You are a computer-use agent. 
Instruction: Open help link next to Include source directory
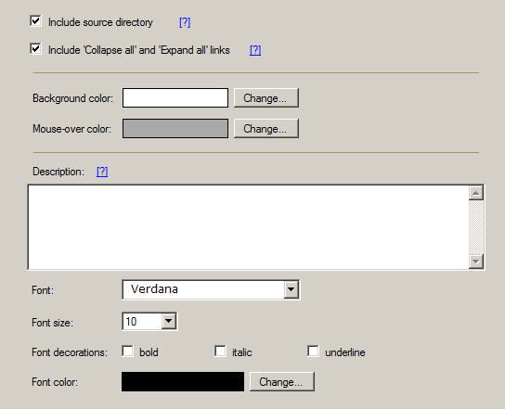(185, 22)
